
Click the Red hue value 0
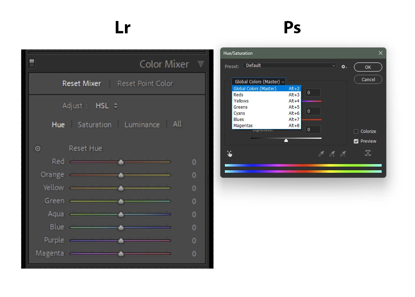(194, 162)
